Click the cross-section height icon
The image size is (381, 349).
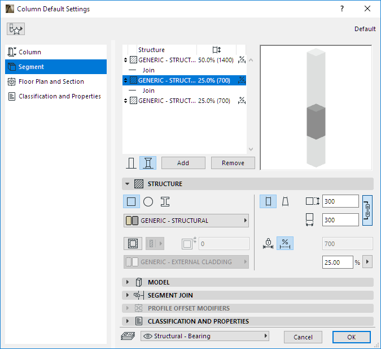pyautogui.click(x=313, y=201)
